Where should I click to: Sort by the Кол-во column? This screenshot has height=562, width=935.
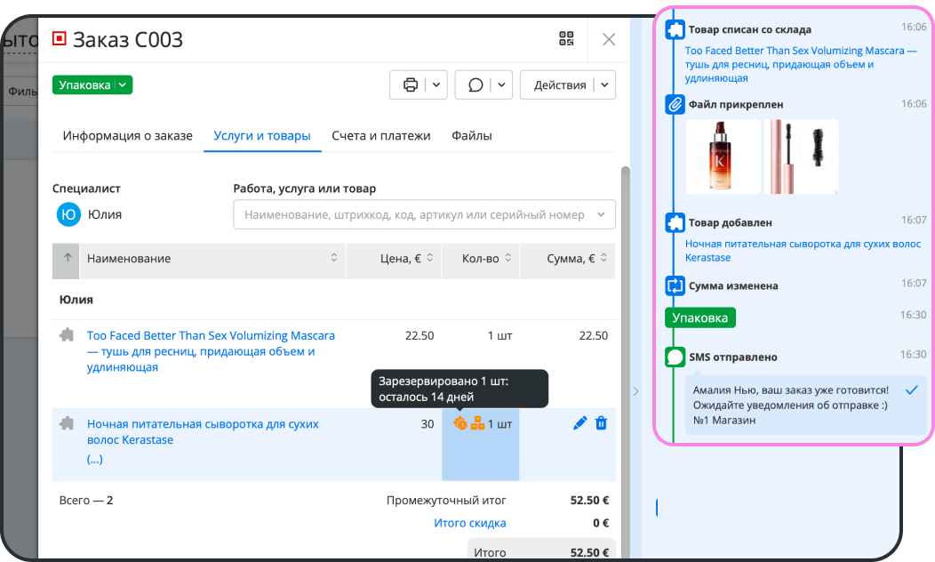click(481, 259)
